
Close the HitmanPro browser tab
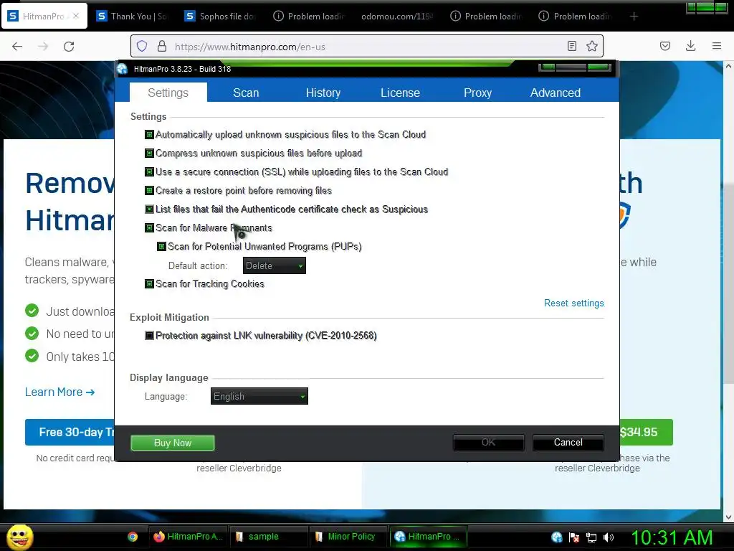[x=76, y=16]
